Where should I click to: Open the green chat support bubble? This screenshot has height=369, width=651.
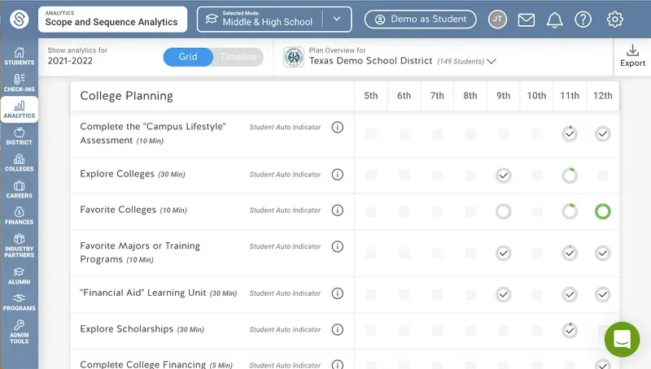pyautogui.click(x=622, y=339)
